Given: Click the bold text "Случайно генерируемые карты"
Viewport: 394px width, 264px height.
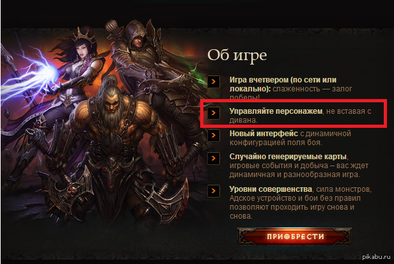Looking at the screenshot, I should [288, 157].
